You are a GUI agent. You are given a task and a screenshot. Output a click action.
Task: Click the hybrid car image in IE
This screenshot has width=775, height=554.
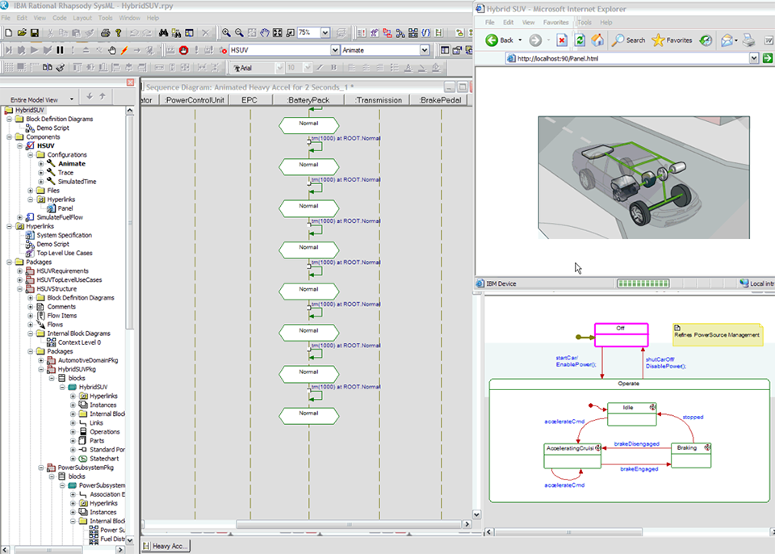coord(644,178)
